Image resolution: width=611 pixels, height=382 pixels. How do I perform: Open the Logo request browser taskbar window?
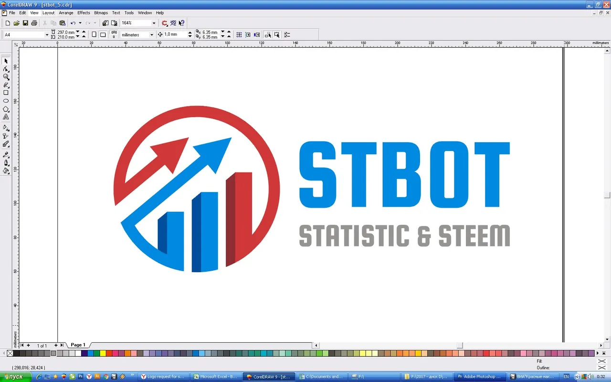(x=163, y=377)
